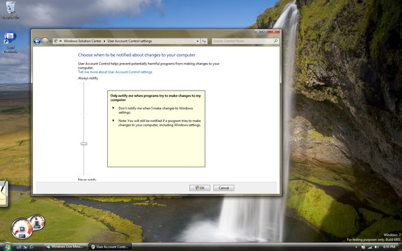Viewport: 402px width, 251px height.
Task: Maximize the User Account Control window
Action: click(265, 32)
